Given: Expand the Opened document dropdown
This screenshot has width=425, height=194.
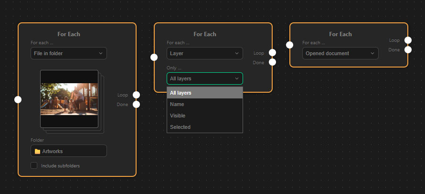Looking at the screenshot, I should coord(340,53).
